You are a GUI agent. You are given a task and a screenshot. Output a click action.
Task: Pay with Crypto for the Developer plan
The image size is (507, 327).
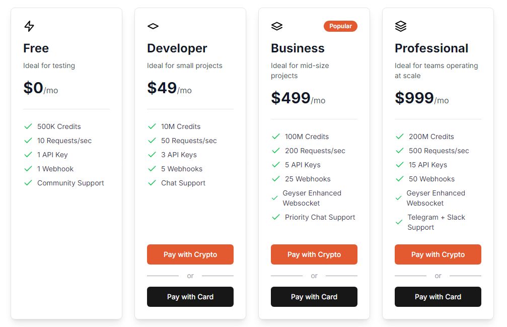coord(190,254)
